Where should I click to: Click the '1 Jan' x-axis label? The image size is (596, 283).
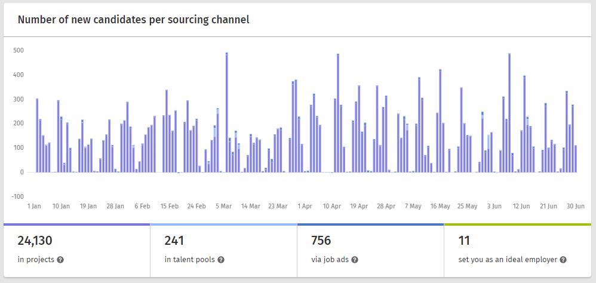pos(34,206)
